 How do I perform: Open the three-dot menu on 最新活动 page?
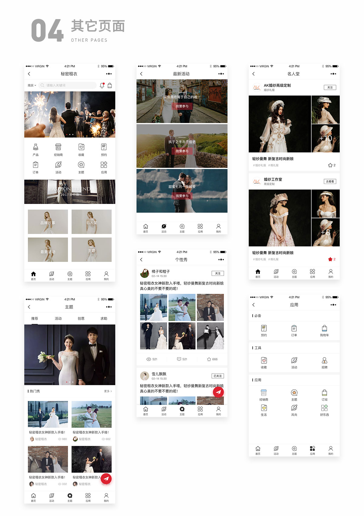[221, 74]
